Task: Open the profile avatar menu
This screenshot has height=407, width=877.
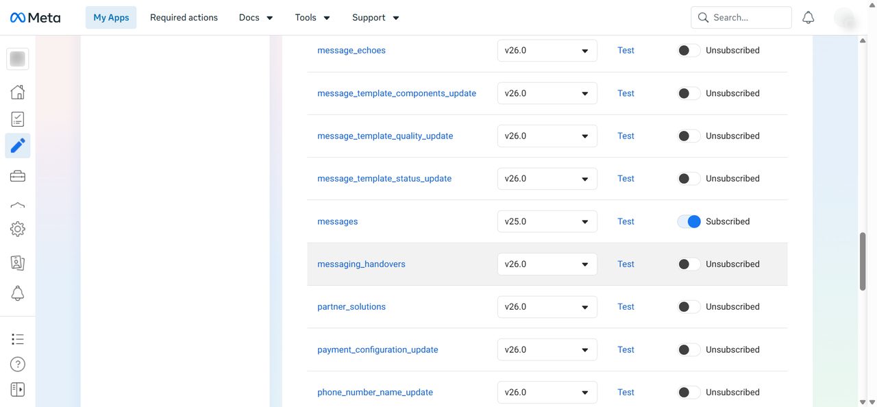Action: coord(846,18)
